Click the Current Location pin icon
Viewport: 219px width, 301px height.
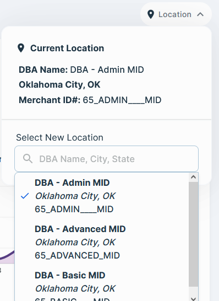[21, 48]
